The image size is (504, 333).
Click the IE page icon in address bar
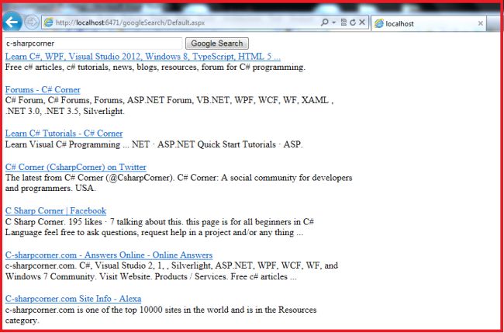pos(49,23)
